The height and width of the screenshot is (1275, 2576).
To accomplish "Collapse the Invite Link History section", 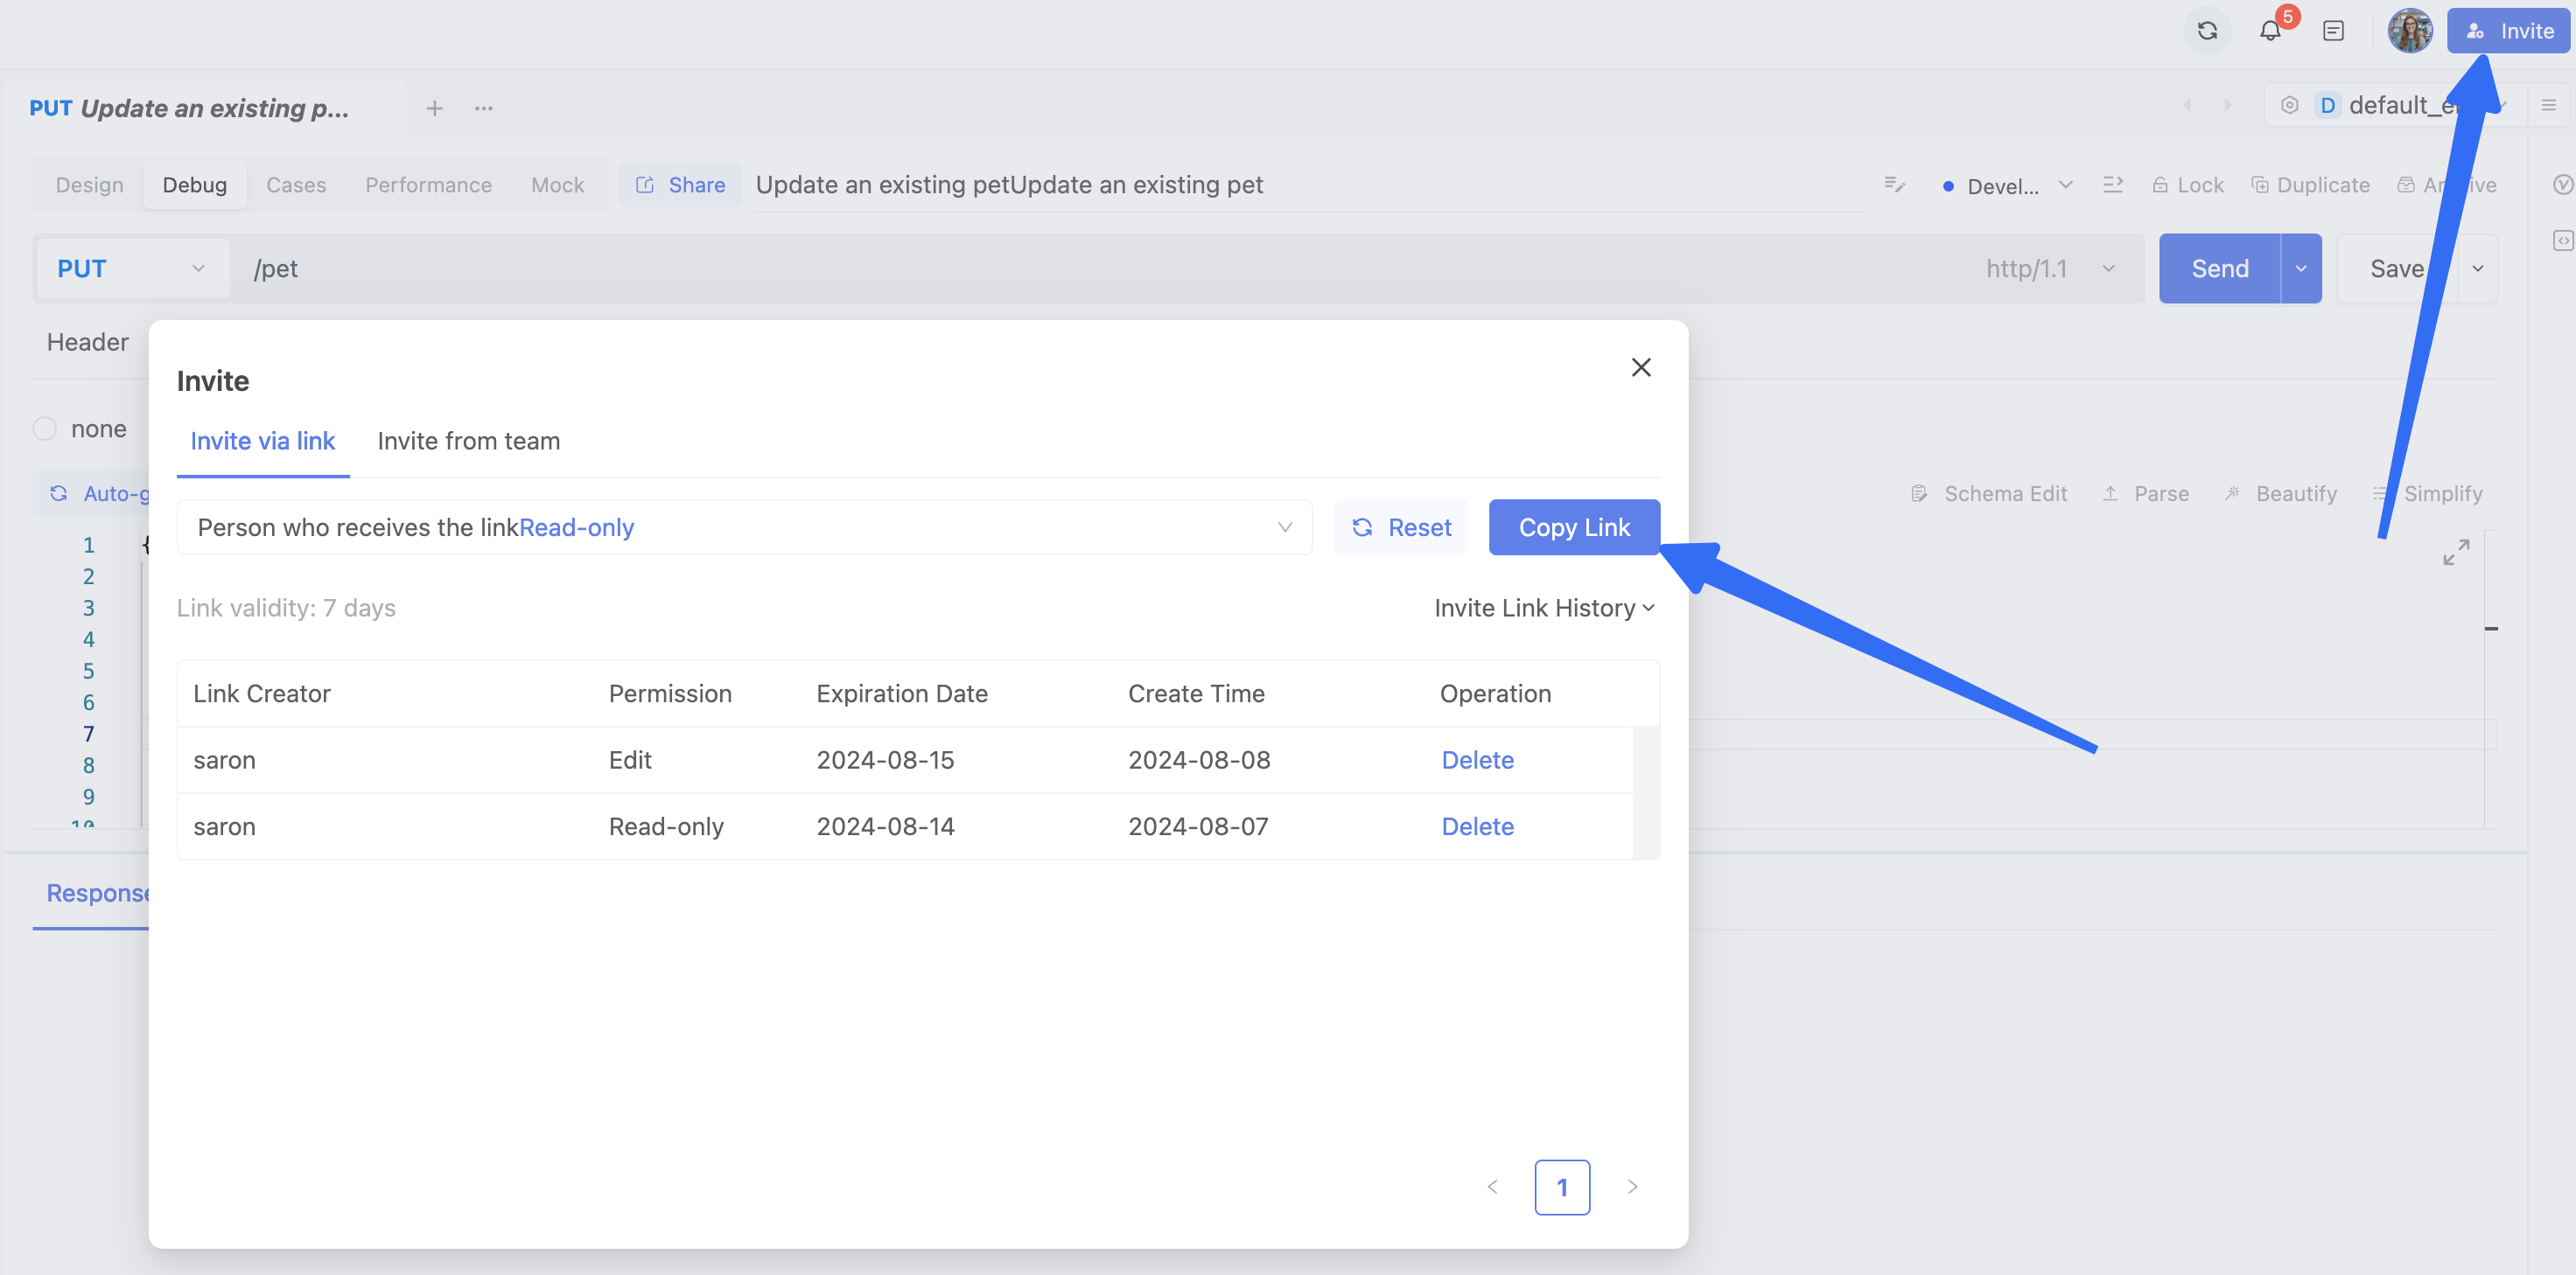I will pyautogui.click(x=1545, y=609).
